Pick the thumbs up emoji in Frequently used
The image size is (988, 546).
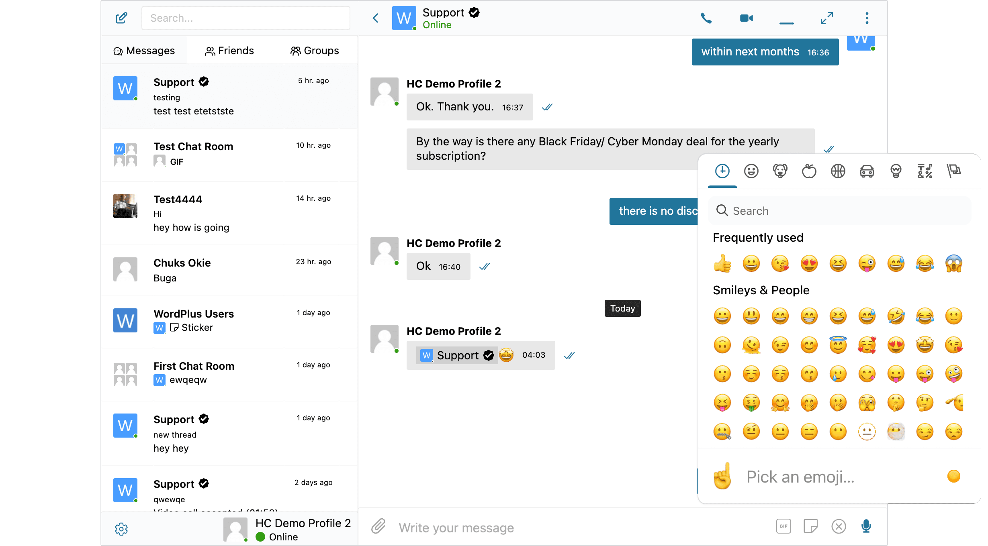point(722,263)
